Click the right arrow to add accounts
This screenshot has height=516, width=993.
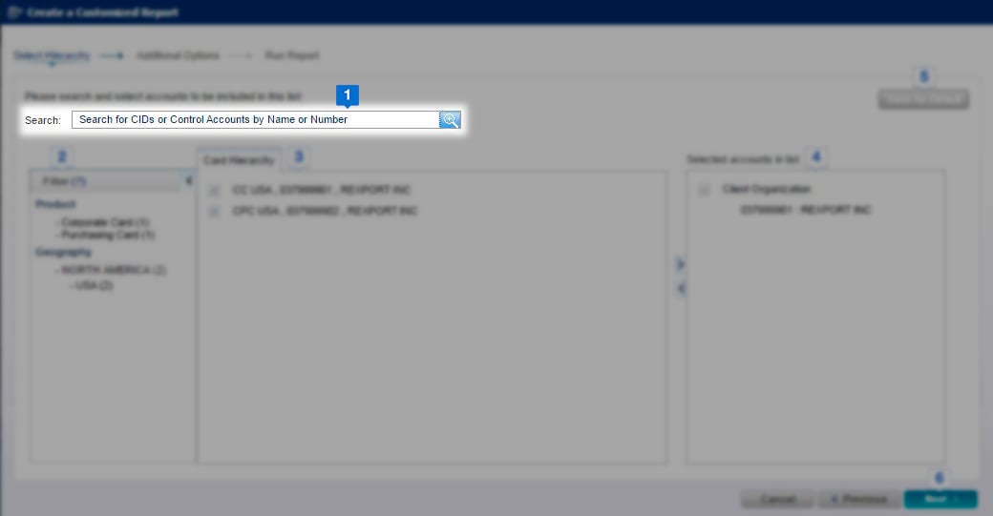pos(680,264)
